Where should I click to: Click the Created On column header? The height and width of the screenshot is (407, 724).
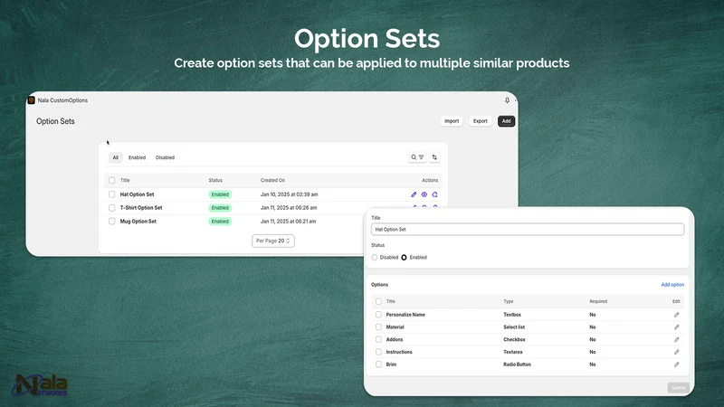click(272, 180)
